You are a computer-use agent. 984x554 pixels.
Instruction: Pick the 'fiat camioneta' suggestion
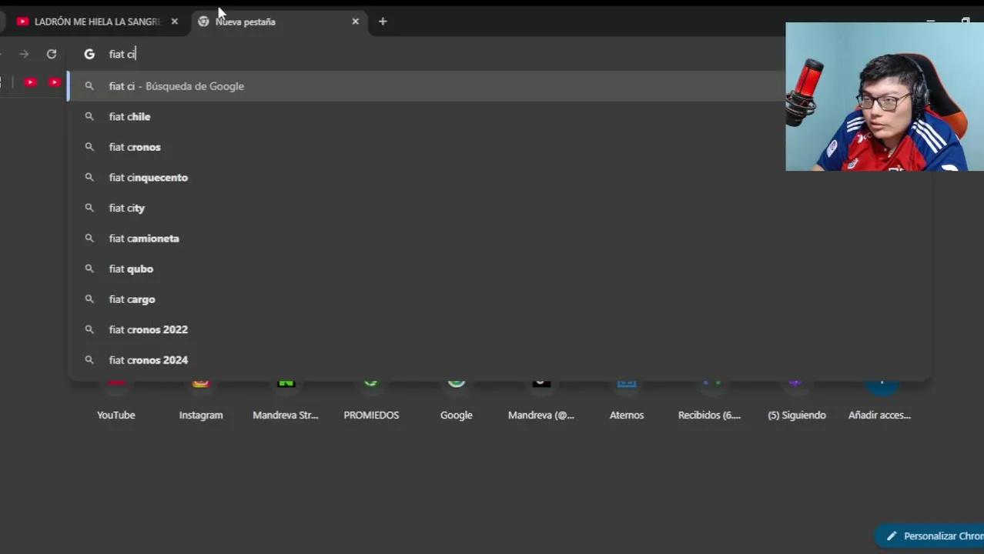point(499,239)
